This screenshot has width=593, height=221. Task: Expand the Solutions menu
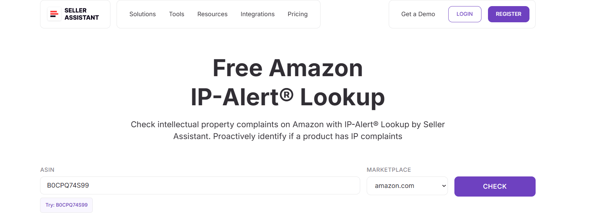click(x=142, y=14)
